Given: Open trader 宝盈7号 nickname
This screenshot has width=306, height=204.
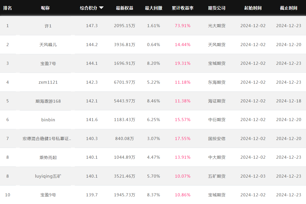Looking at the screenshot, I should 48,63.
